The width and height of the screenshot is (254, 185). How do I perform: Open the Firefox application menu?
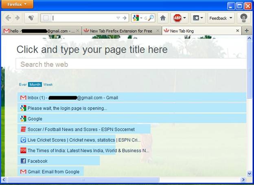[17, 4]
